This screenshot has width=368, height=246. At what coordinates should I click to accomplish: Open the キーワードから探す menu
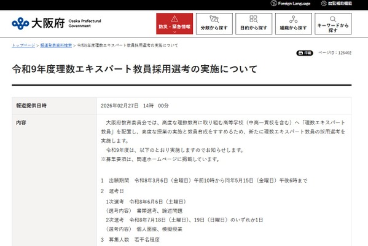(333, 24)
